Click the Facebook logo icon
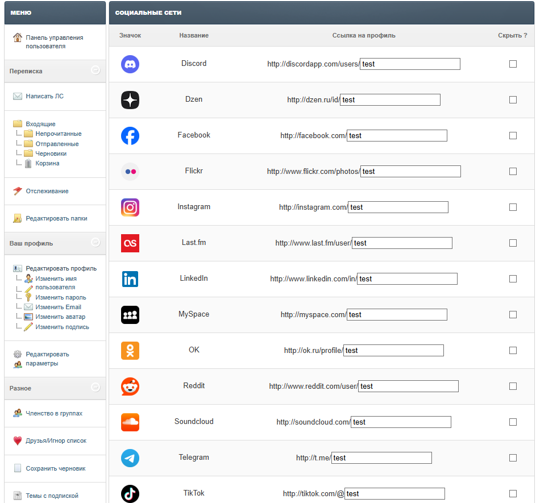The width and height of the screenshot is (540, 503). click(130, 136)
